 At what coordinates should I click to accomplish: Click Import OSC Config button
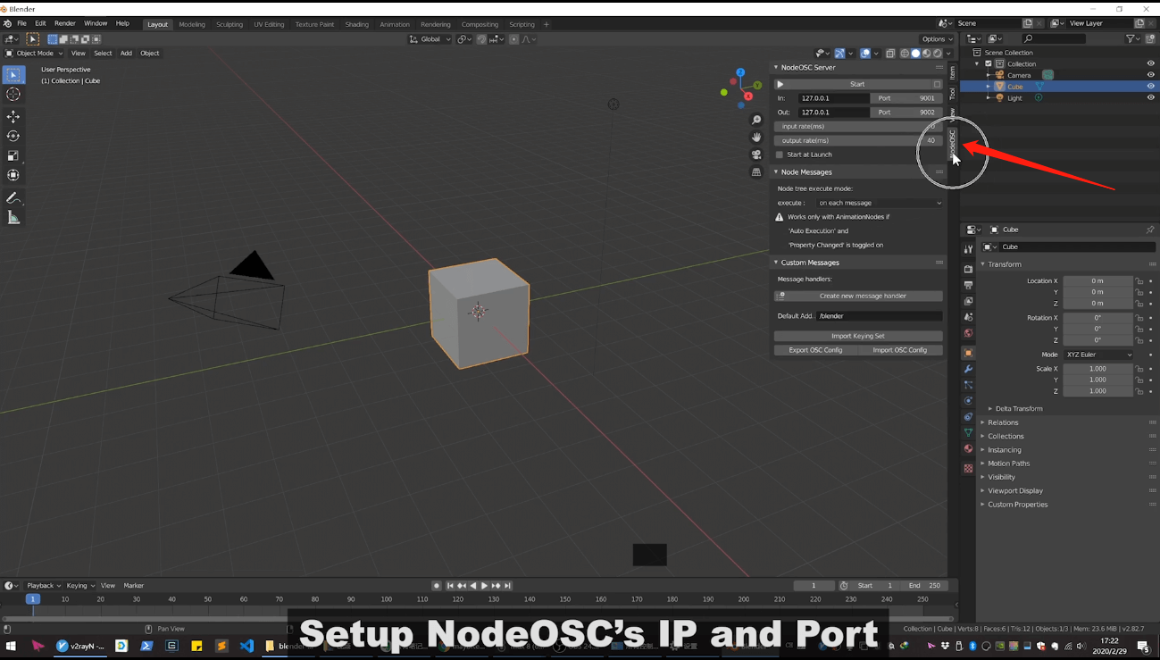click(900, 350)
